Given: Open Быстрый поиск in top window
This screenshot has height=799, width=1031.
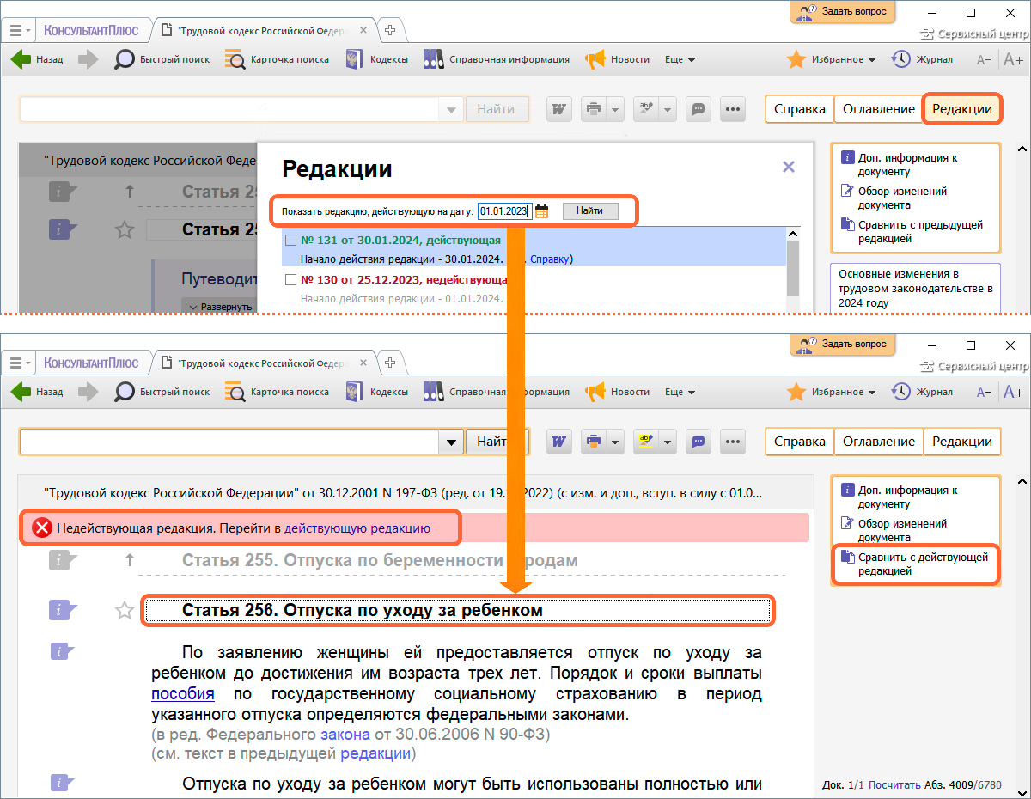Looking at the screenshot, I should [162, 59].
